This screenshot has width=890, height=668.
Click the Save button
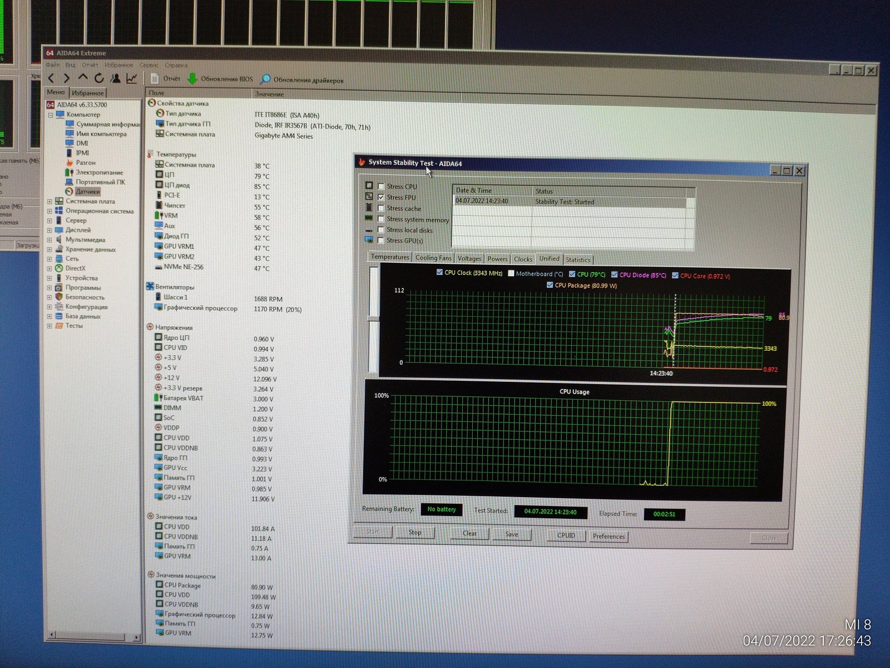pyautogui.click(x=512, y=534)
